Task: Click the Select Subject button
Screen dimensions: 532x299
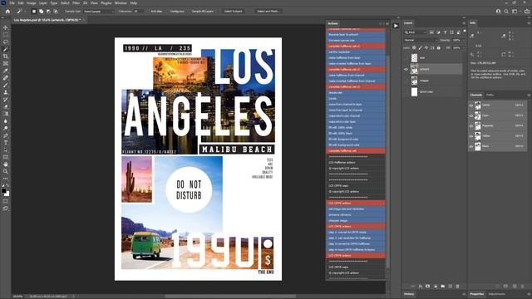Action: [x=233, y=11]
